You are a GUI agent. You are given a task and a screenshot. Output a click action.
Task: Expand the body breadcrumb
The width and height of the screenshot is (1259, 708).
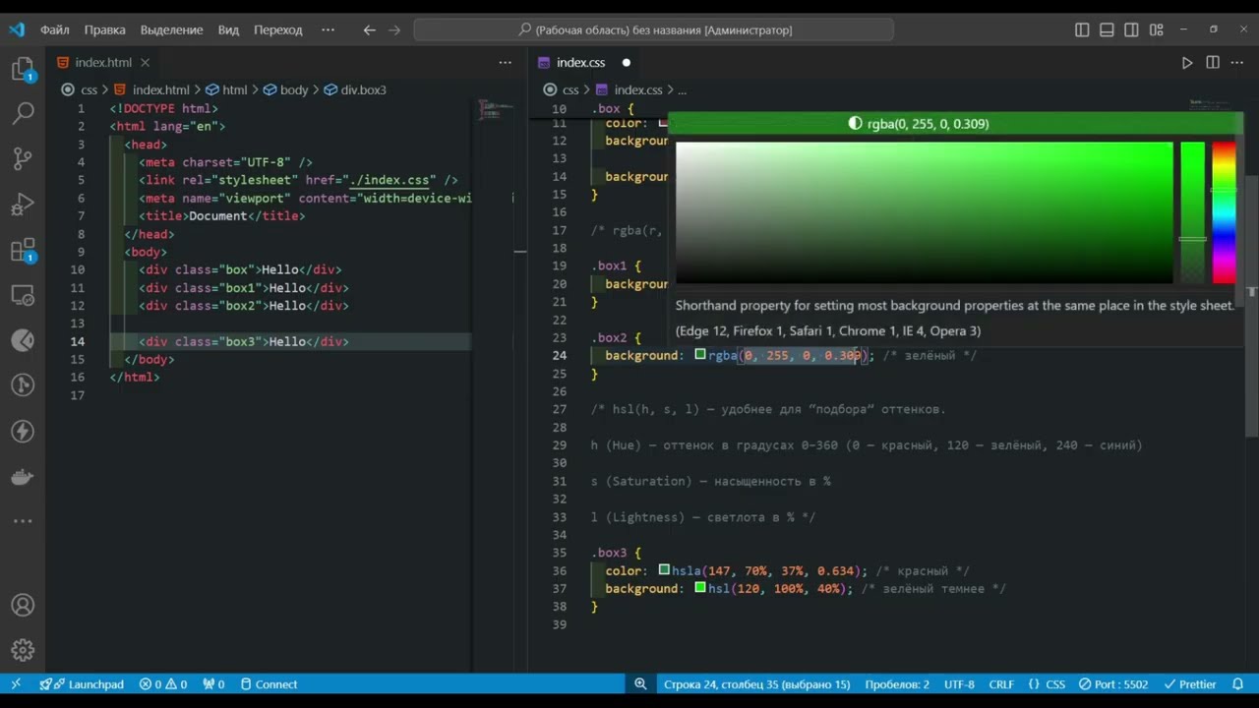285,89
